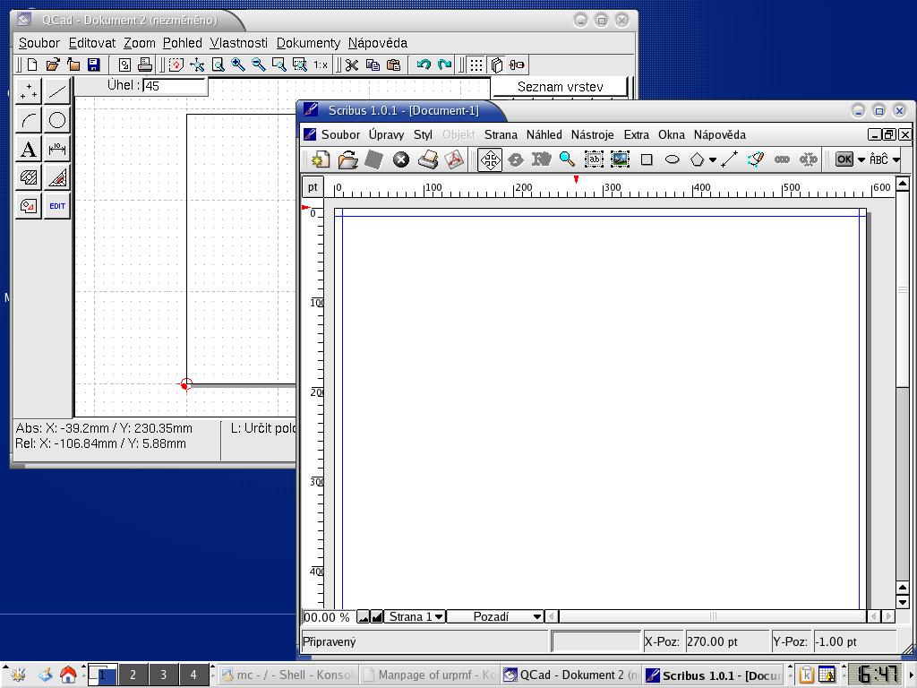Select the Insert polygon tool in Scribus
This screenshot has height=688, width=917.
pos(697,159)
